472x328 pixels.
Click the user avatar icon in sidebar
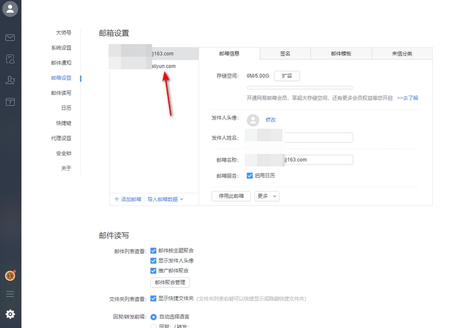click(x=10, y=10)
